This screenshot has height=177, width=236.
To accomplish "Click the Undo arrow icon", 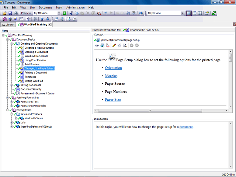I will (106, 13).
